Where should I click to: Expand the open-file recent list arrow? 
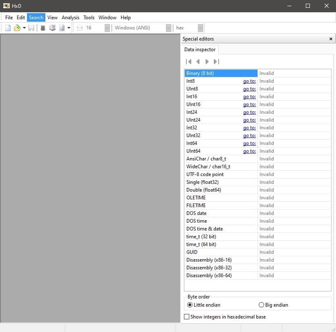(24, 28)
